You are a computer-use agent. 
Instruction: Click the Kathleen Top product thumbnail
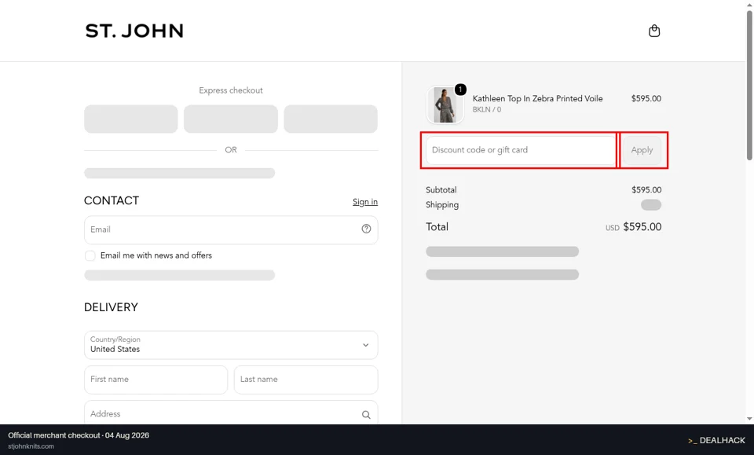445,105
